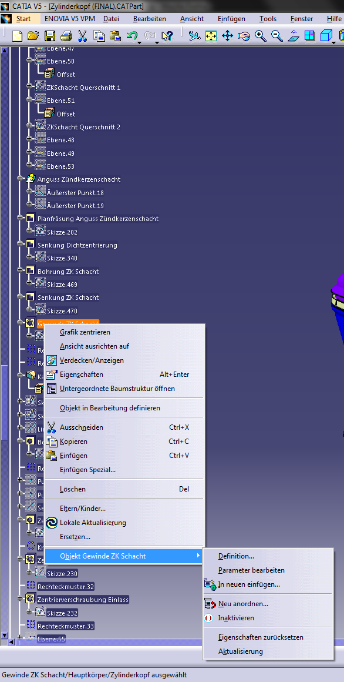
Task: Select Verdecken/Anzeigen in context menu
Action: (124, 360)
